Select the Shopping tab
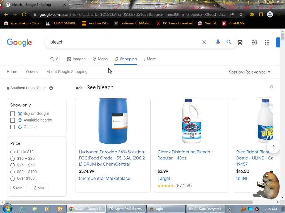The height and width of the screenshot is (213, 285). (126, 59)
